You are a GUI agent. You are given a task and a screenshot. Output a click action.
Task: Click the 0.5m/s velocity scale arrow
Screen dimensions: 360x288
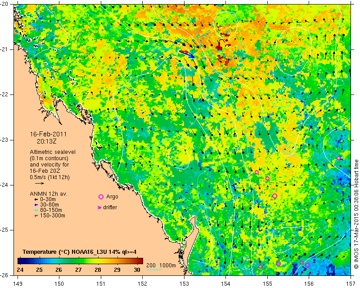pos(40,183)
